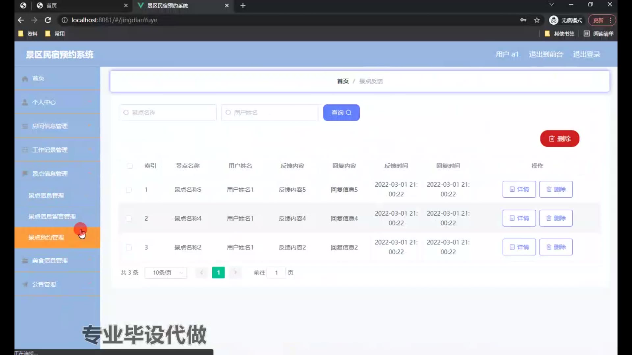Select 景点信息留言管理 submenu item
Image resolution: width=632 pixels, height=355 pixels.
coord(52,216)
